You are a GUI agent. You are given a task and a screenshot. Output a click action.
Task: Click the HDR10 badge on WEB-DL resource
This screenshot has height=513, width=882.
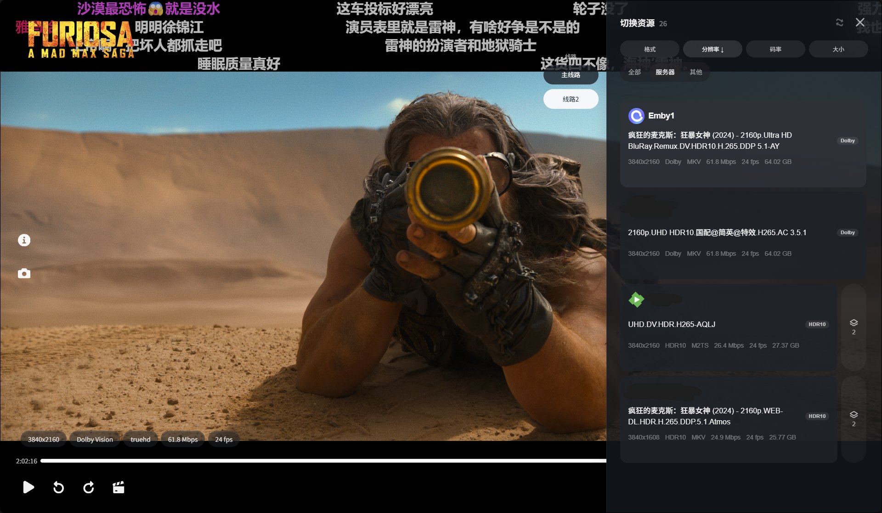(x=817, y=416)
